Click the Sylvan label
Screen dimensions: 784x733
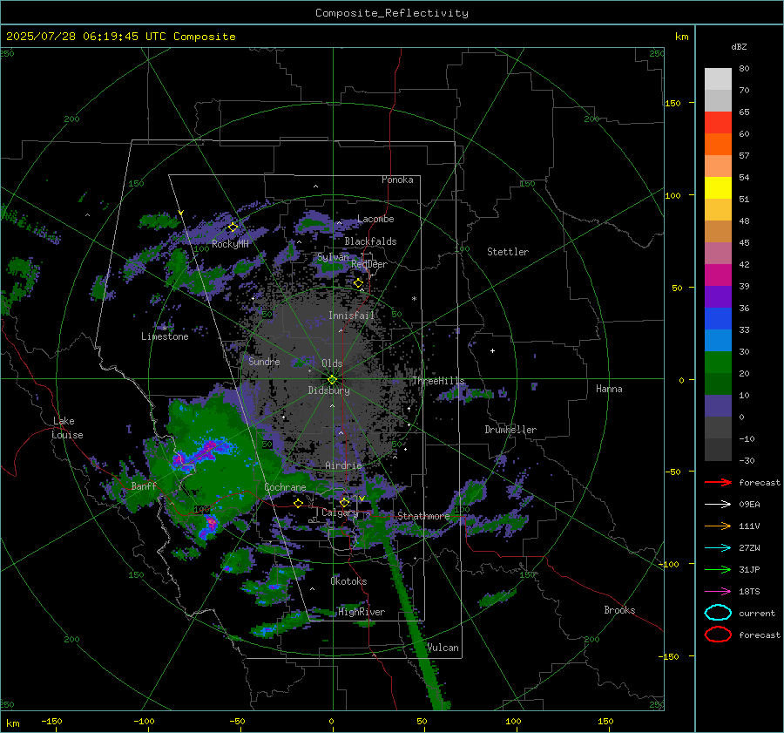click(x=333, y=257)
